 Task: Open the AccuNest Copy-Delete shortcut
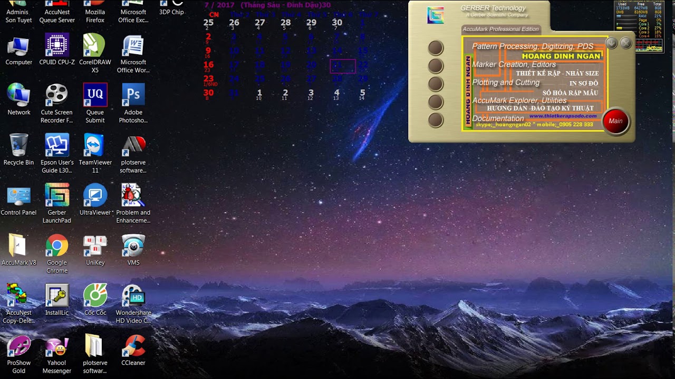(x=19, y=304)
